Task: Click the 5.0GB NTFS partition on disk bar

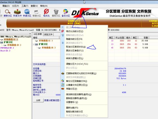Action: 150,23
